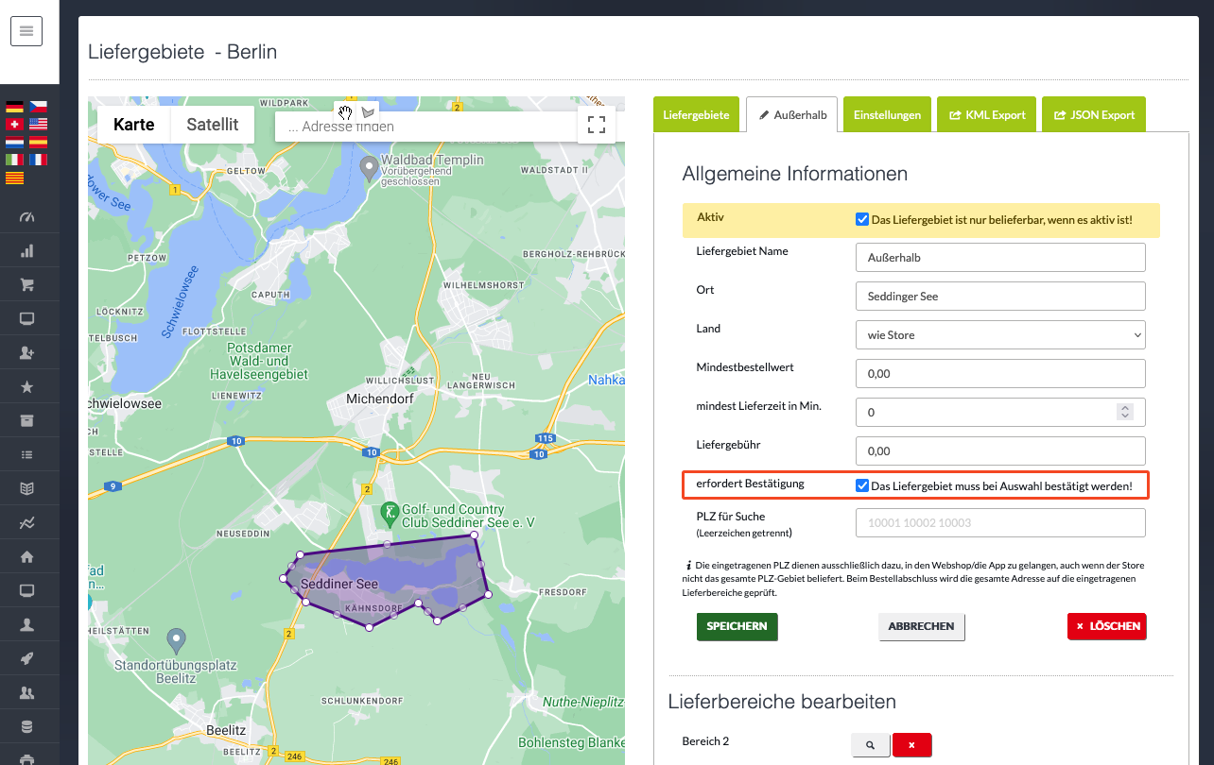Click the search button for Bereich 2
The height and width of the screenshot is (765, 1214).
(871, 744)
